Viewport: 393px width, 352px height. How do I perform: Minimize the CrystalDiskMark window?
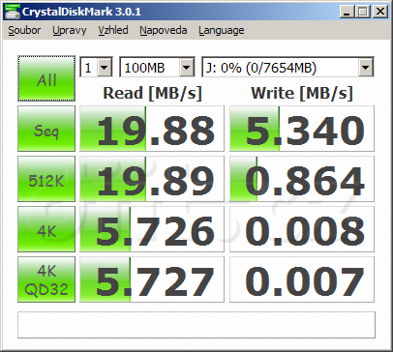[348, 12]
